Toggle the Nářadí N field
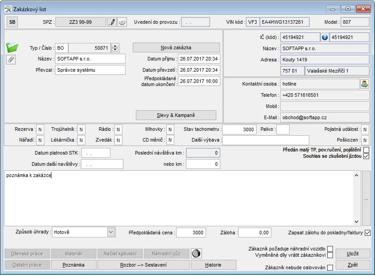The height and width of the screenshot is (276, 375). (40, 140)
